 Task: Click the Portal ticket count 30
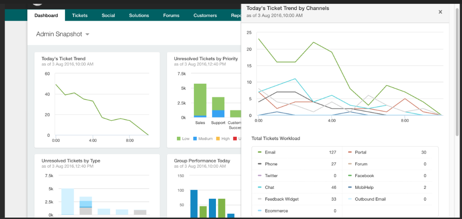(424, 152)
